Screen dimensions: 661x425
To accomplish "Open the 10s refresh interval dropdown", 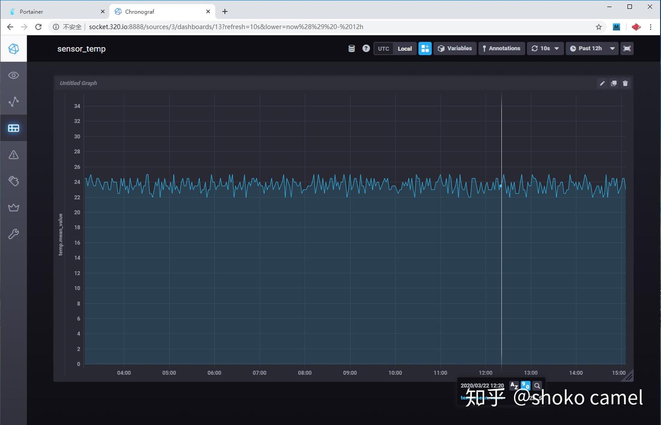I will pos(545,48).
